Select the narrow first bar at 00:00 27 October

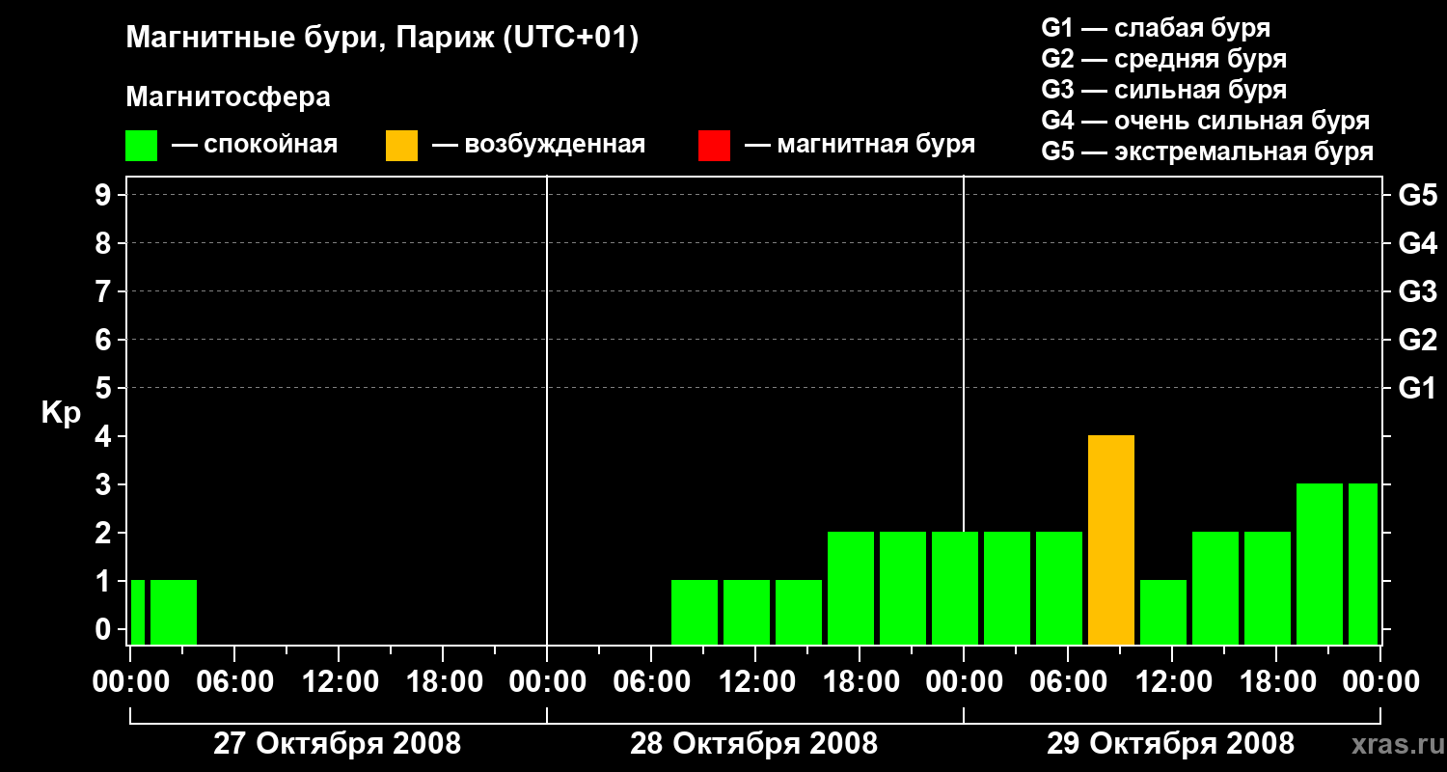point(138,612)
